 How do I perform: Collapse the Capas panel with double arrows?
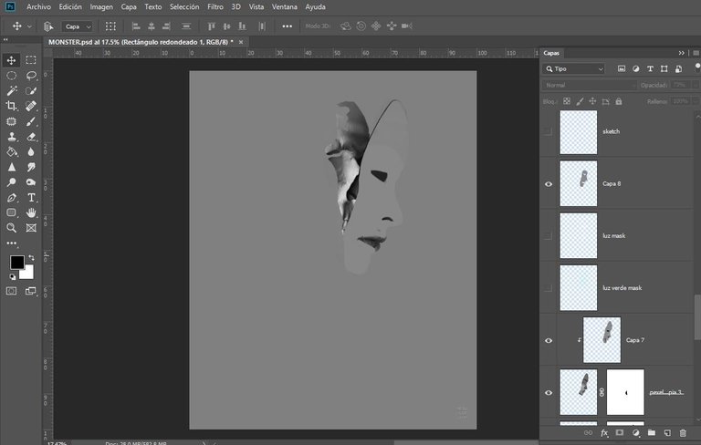click(681, 53)
